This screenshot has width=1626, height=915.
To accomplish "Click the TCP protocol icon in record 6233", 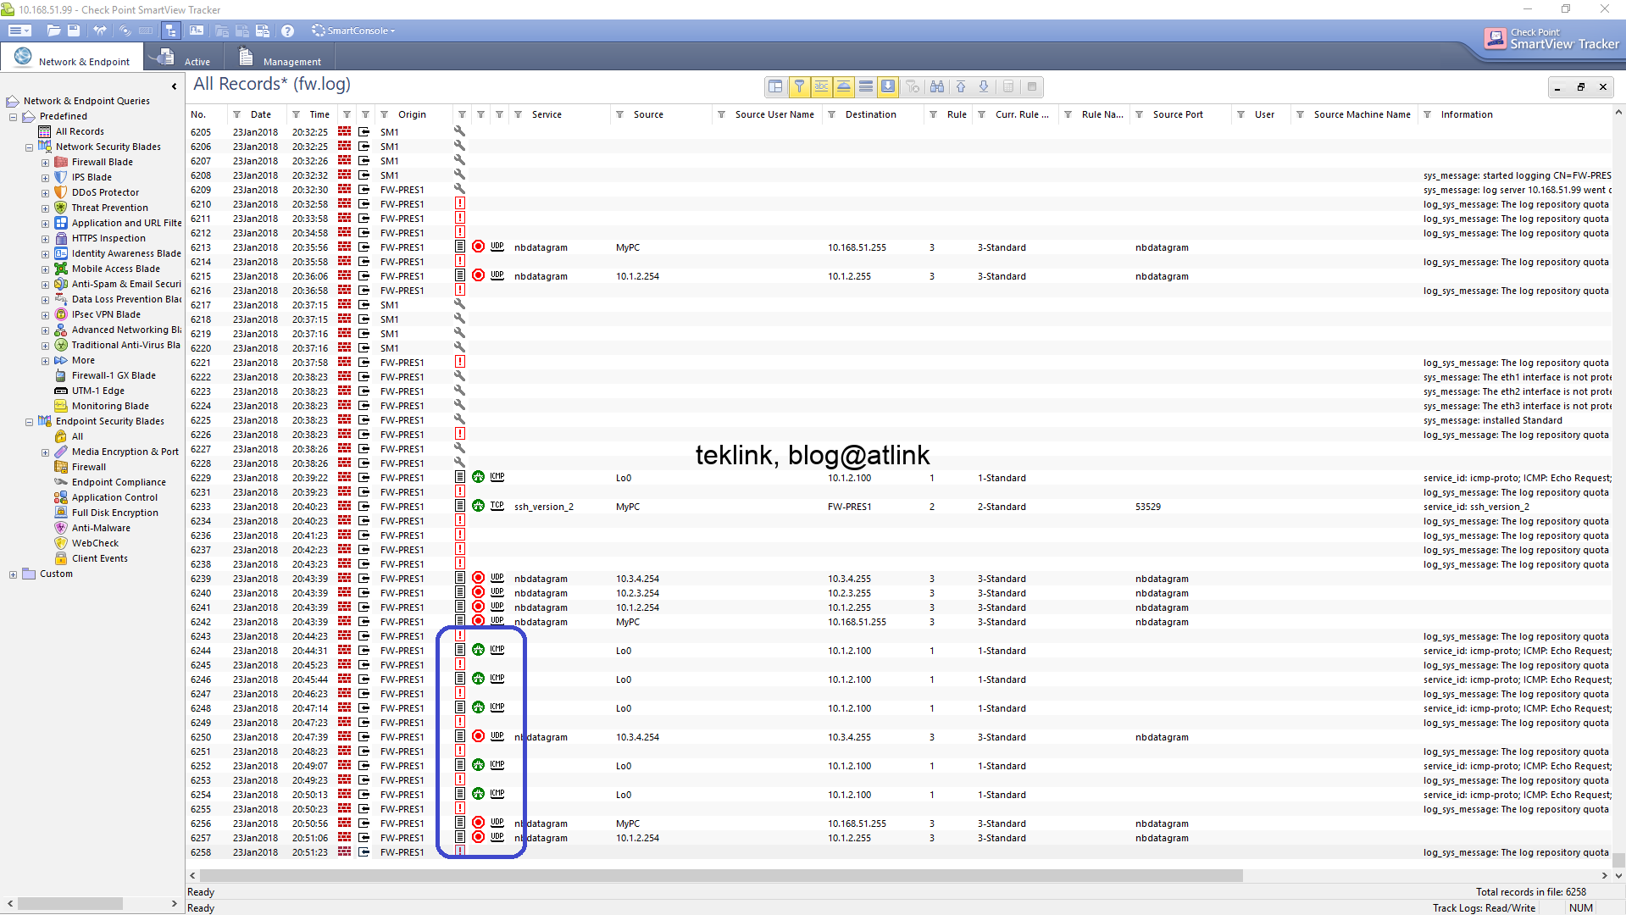I will pos(497,506).
